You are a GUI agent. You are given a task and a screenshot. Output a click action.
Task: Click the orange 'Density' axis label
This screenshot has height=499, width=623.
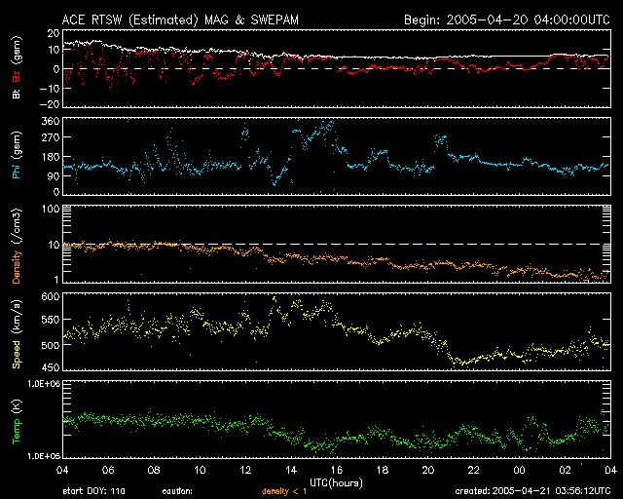17,267
